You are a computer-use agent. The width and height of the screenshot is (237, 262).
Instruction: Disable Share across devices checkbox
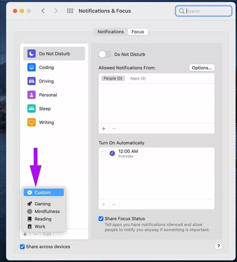22,247
